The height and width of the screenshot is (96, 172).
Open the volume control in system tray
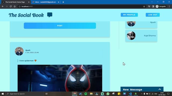click(x=150, y=94)
